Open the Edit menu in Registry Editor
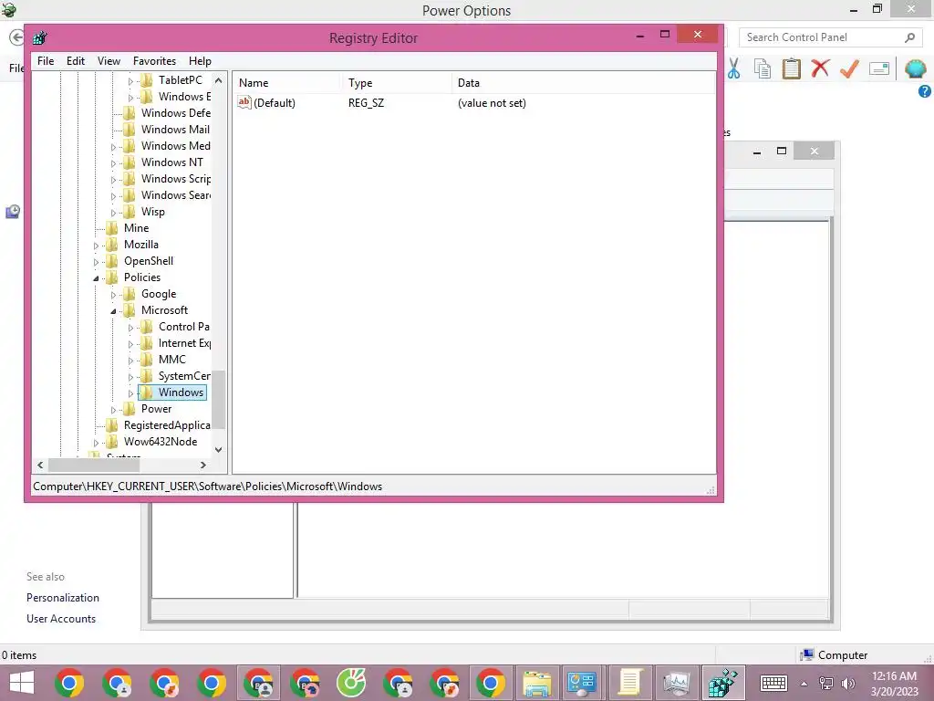Viewport: 934px width, 701px height. point(75,61)
